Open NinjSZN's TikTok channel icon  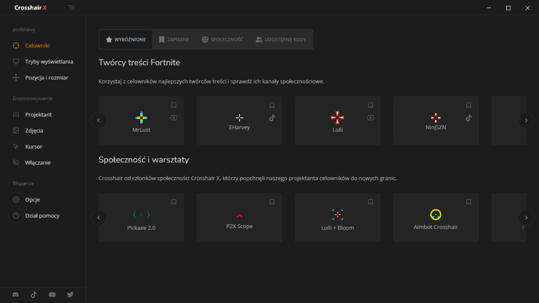(x=468, y=118)
